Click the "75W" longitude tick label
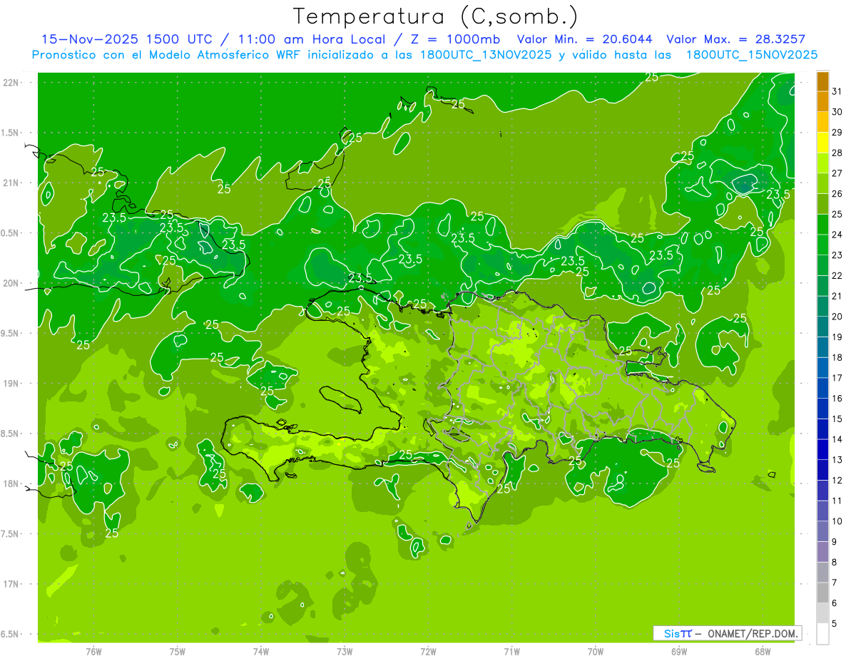 pyautogui.click(x=178, y=651)
